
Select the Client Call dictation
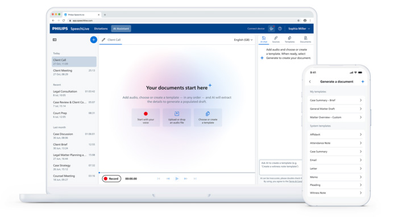(74, 61)
